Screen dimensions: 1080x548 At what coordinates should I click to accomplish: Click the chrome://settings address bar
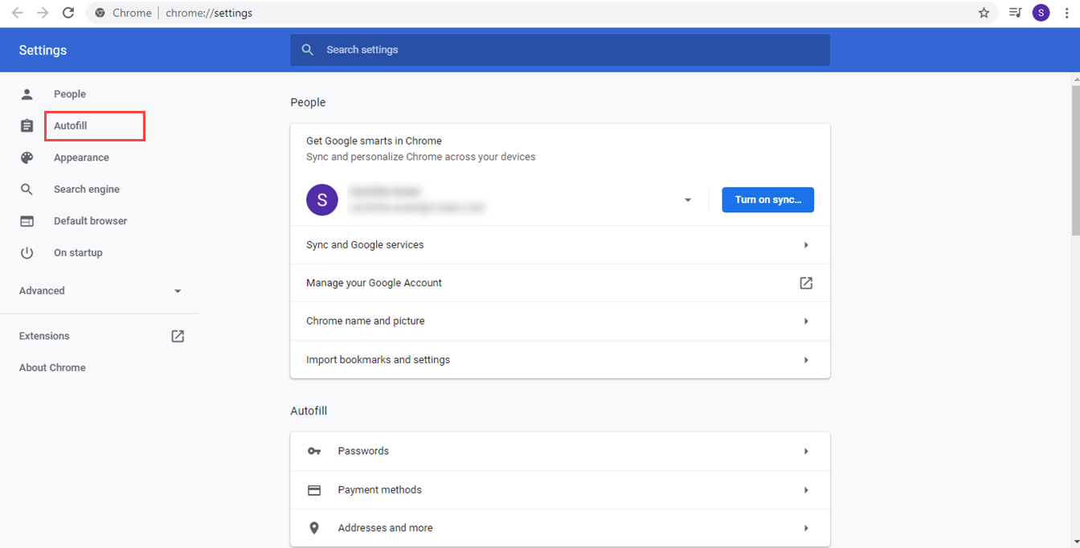(542, 13)
